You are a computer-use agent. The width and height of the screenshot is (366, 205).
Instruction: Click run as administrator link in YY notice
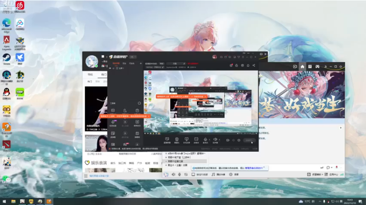pos(254,168)
